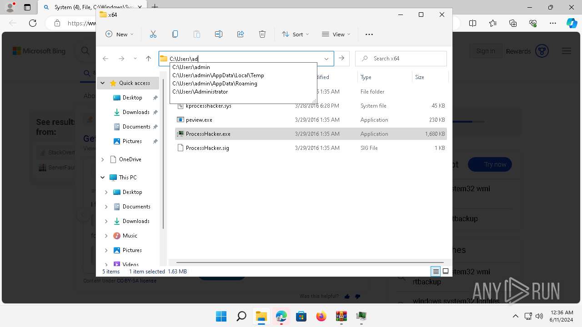Open Microsoft Store from taskbar

[x=301, y=316]
